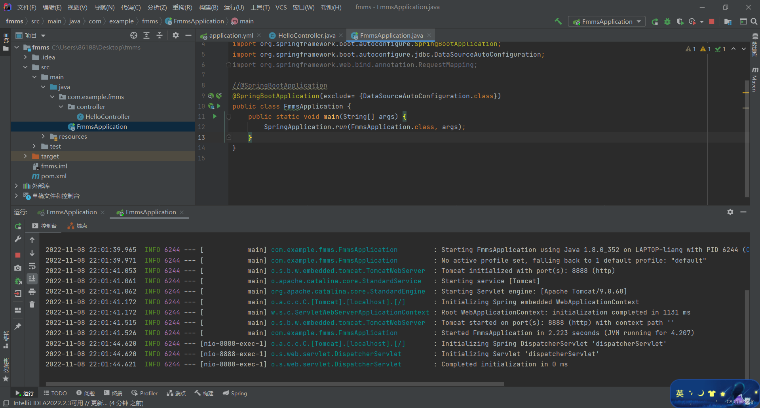Open the Search Everywhere magnifier
Image resolution: width=760 pixels, height=408 pixels.
754,21
